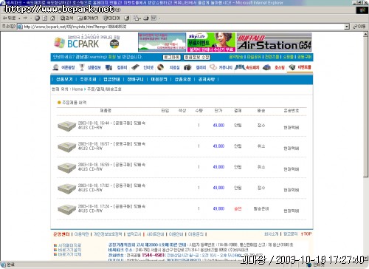Click the 회원정보 수정 edit profile button
This screenshot has height=269, width=369.
[197, 57]
